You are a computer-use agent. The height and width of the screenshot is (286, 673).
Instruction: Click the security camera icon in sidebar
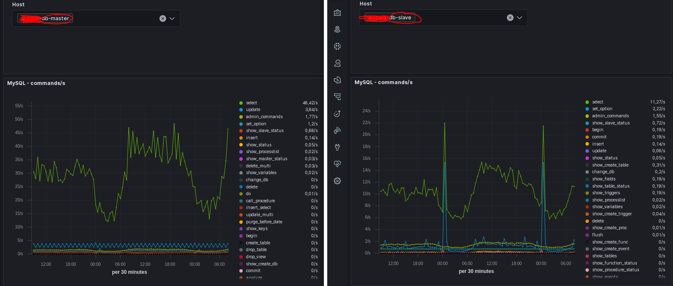[337, 97]
